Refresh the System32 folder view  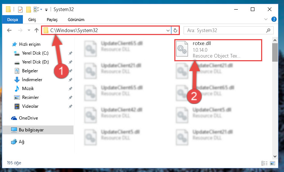pyautogui.click(x=175, y=30)
